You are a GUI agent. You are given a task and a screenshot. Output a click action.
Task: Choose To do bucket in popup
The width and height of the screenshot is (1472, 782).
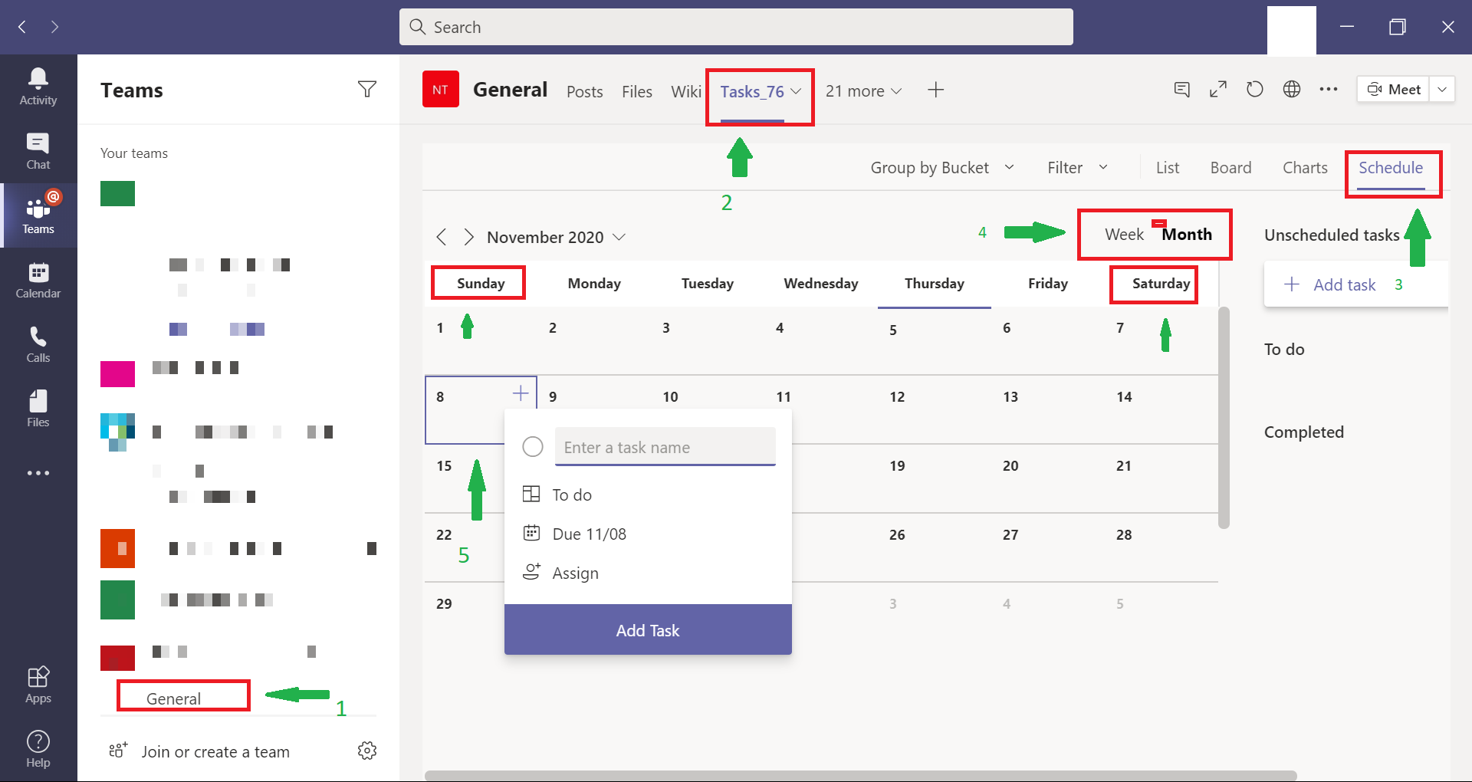coord(557,495)
